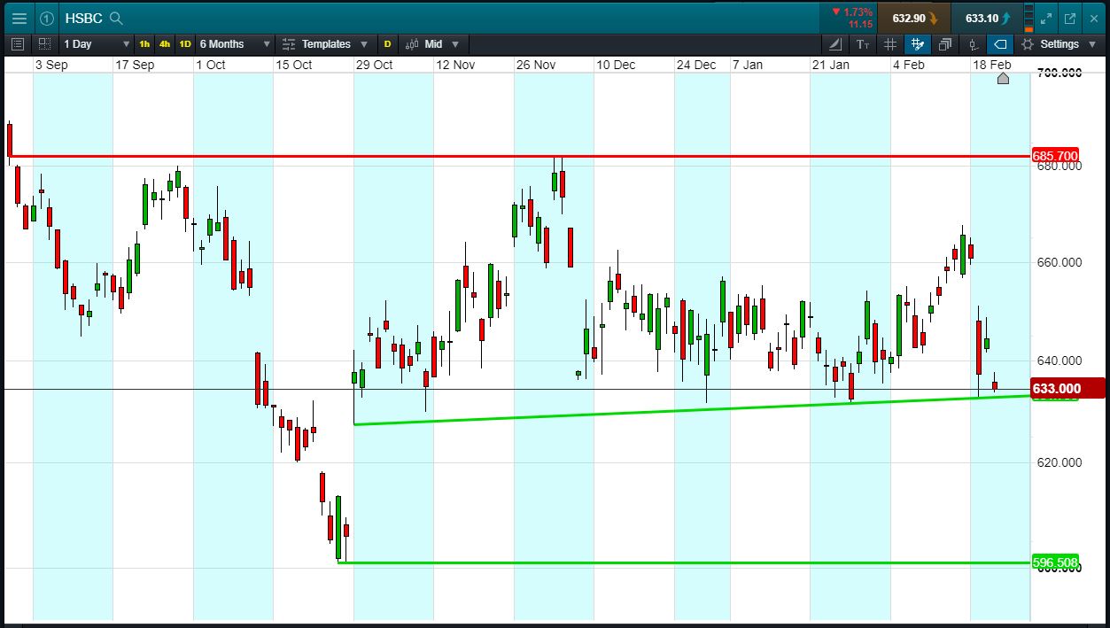Click the 18 Feb date label
The width and height of the screenshot is (1110, 628).
[992, 65]
